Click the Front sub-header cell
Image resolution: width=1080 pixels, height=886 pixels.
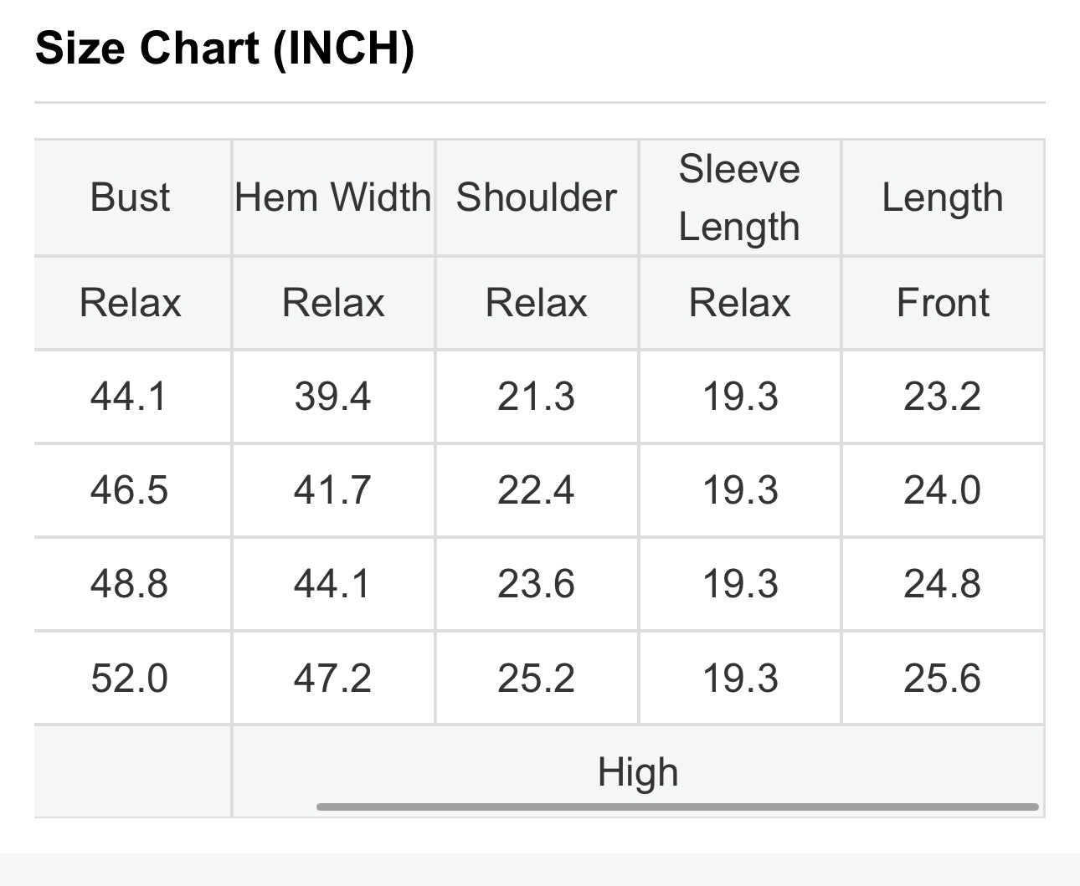click(943, 302)
